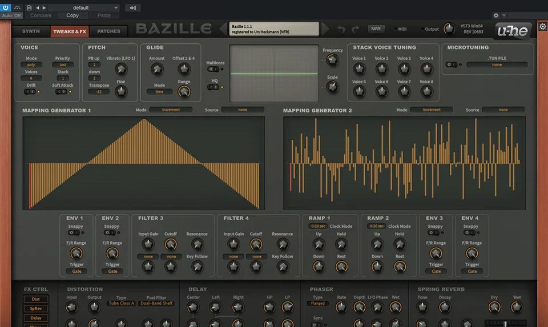The width and height of the screenshot is (548, 327).
Task: Click the Filter 3 Cutoff knob
Action: click(x=171, y=244)
